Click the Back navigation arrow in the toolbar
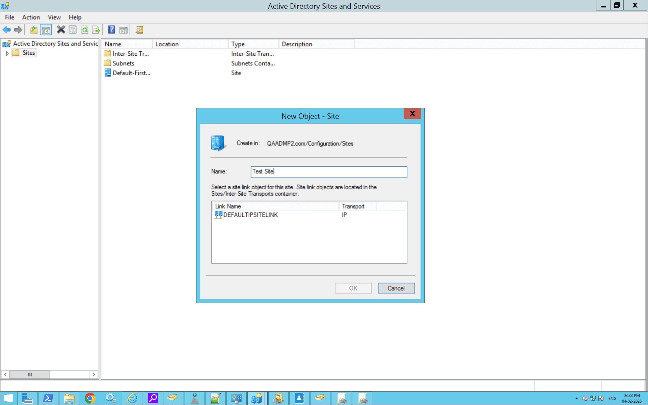The height and width of the screenshot is (405, 648). point(6,30)
